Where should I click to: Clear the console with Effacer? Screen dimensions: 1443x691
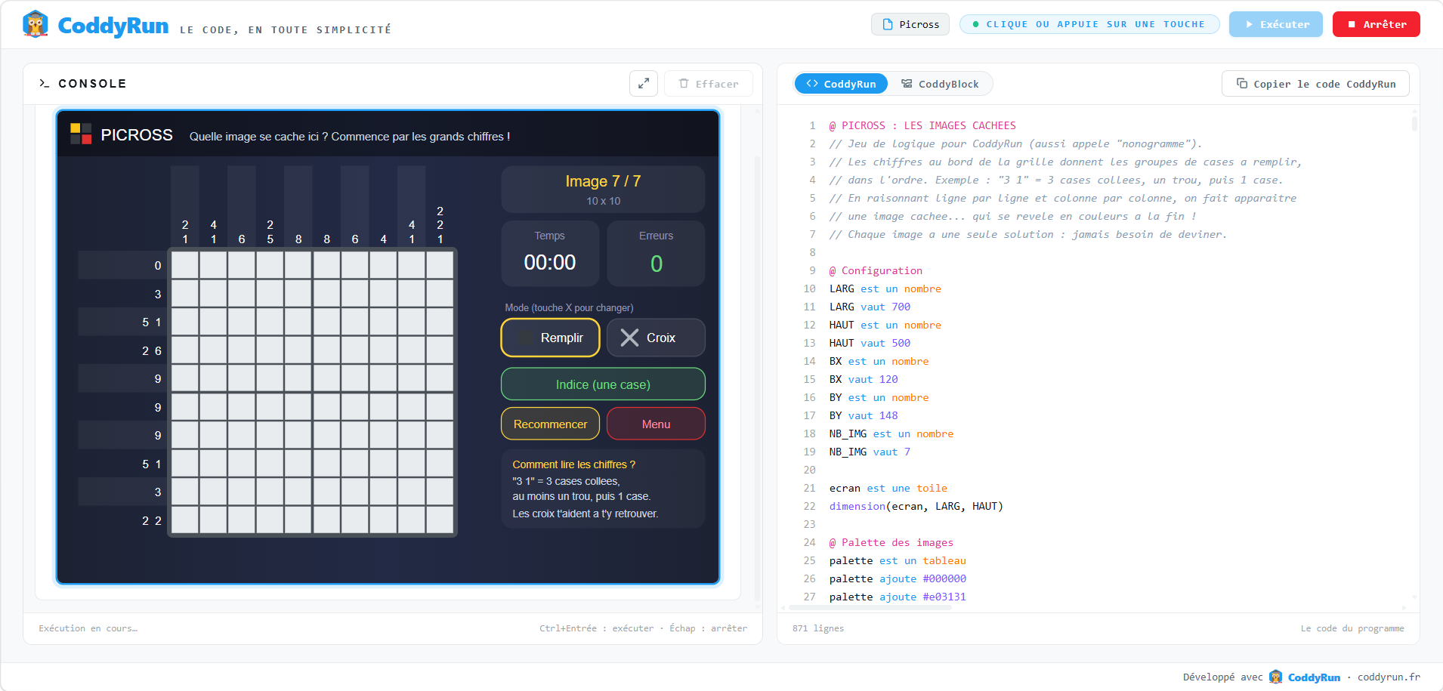[709, 84]
